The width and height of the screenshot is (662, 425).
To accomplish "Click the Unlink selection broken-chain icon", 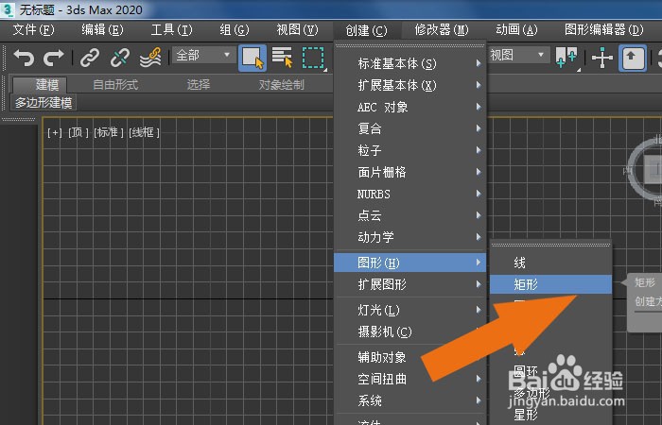I will tap(120, 58).
